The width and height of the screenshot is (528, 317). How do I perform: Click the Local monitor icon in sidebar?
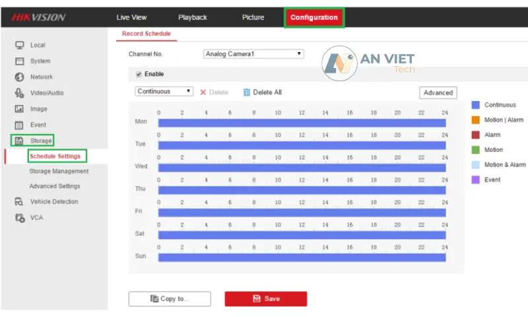click(x=19, y=45)
